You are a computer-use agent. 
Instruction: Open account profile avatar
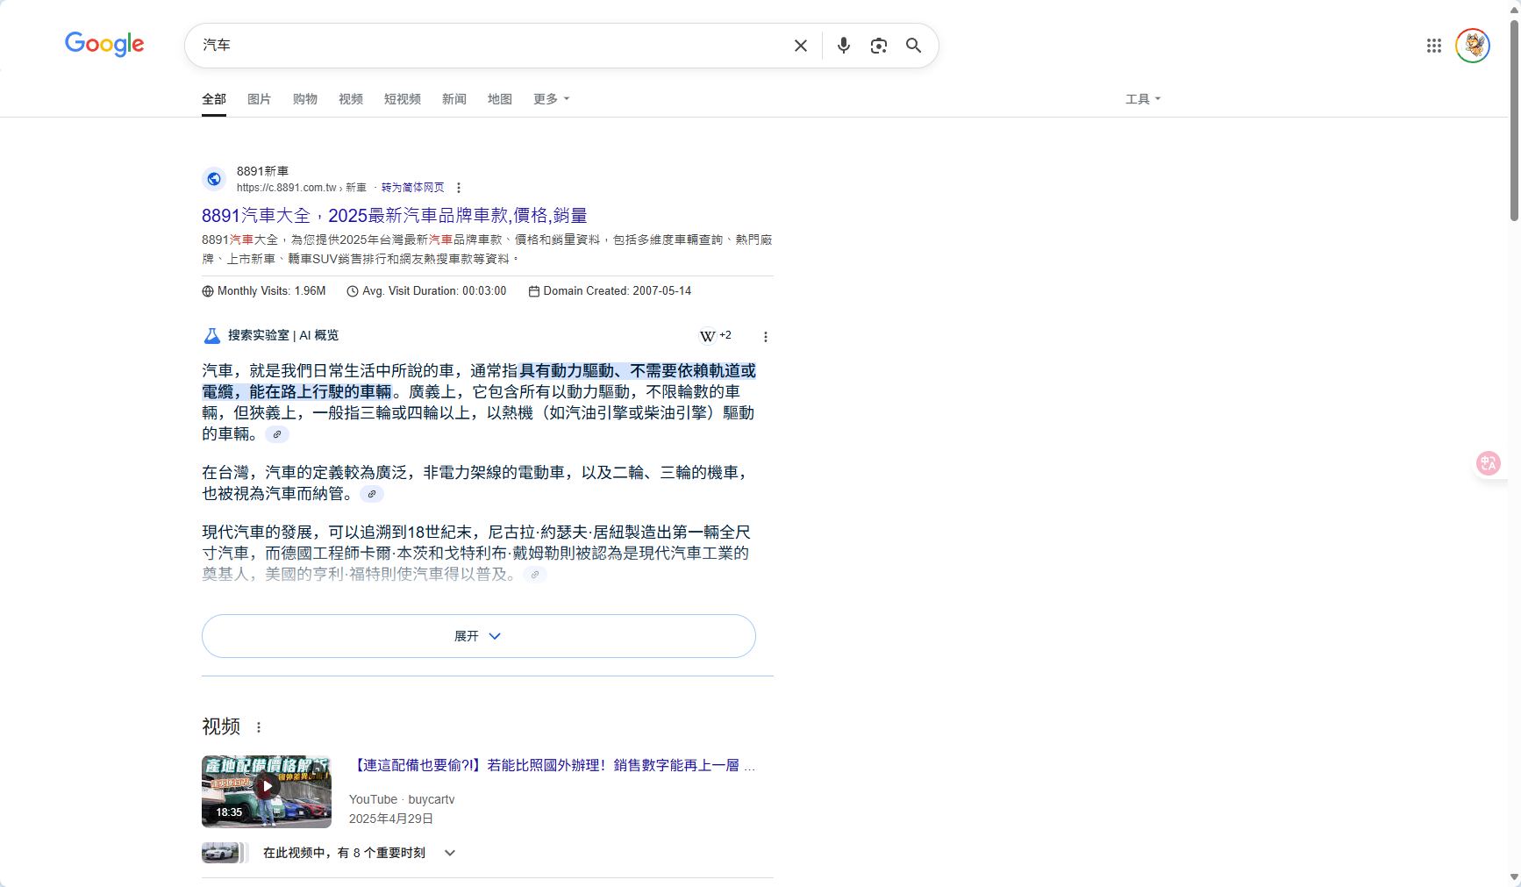click(1473, 45)
